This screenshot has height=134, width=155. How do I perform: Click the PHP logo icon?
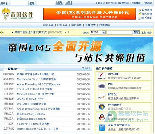click(x=102, y=86)
